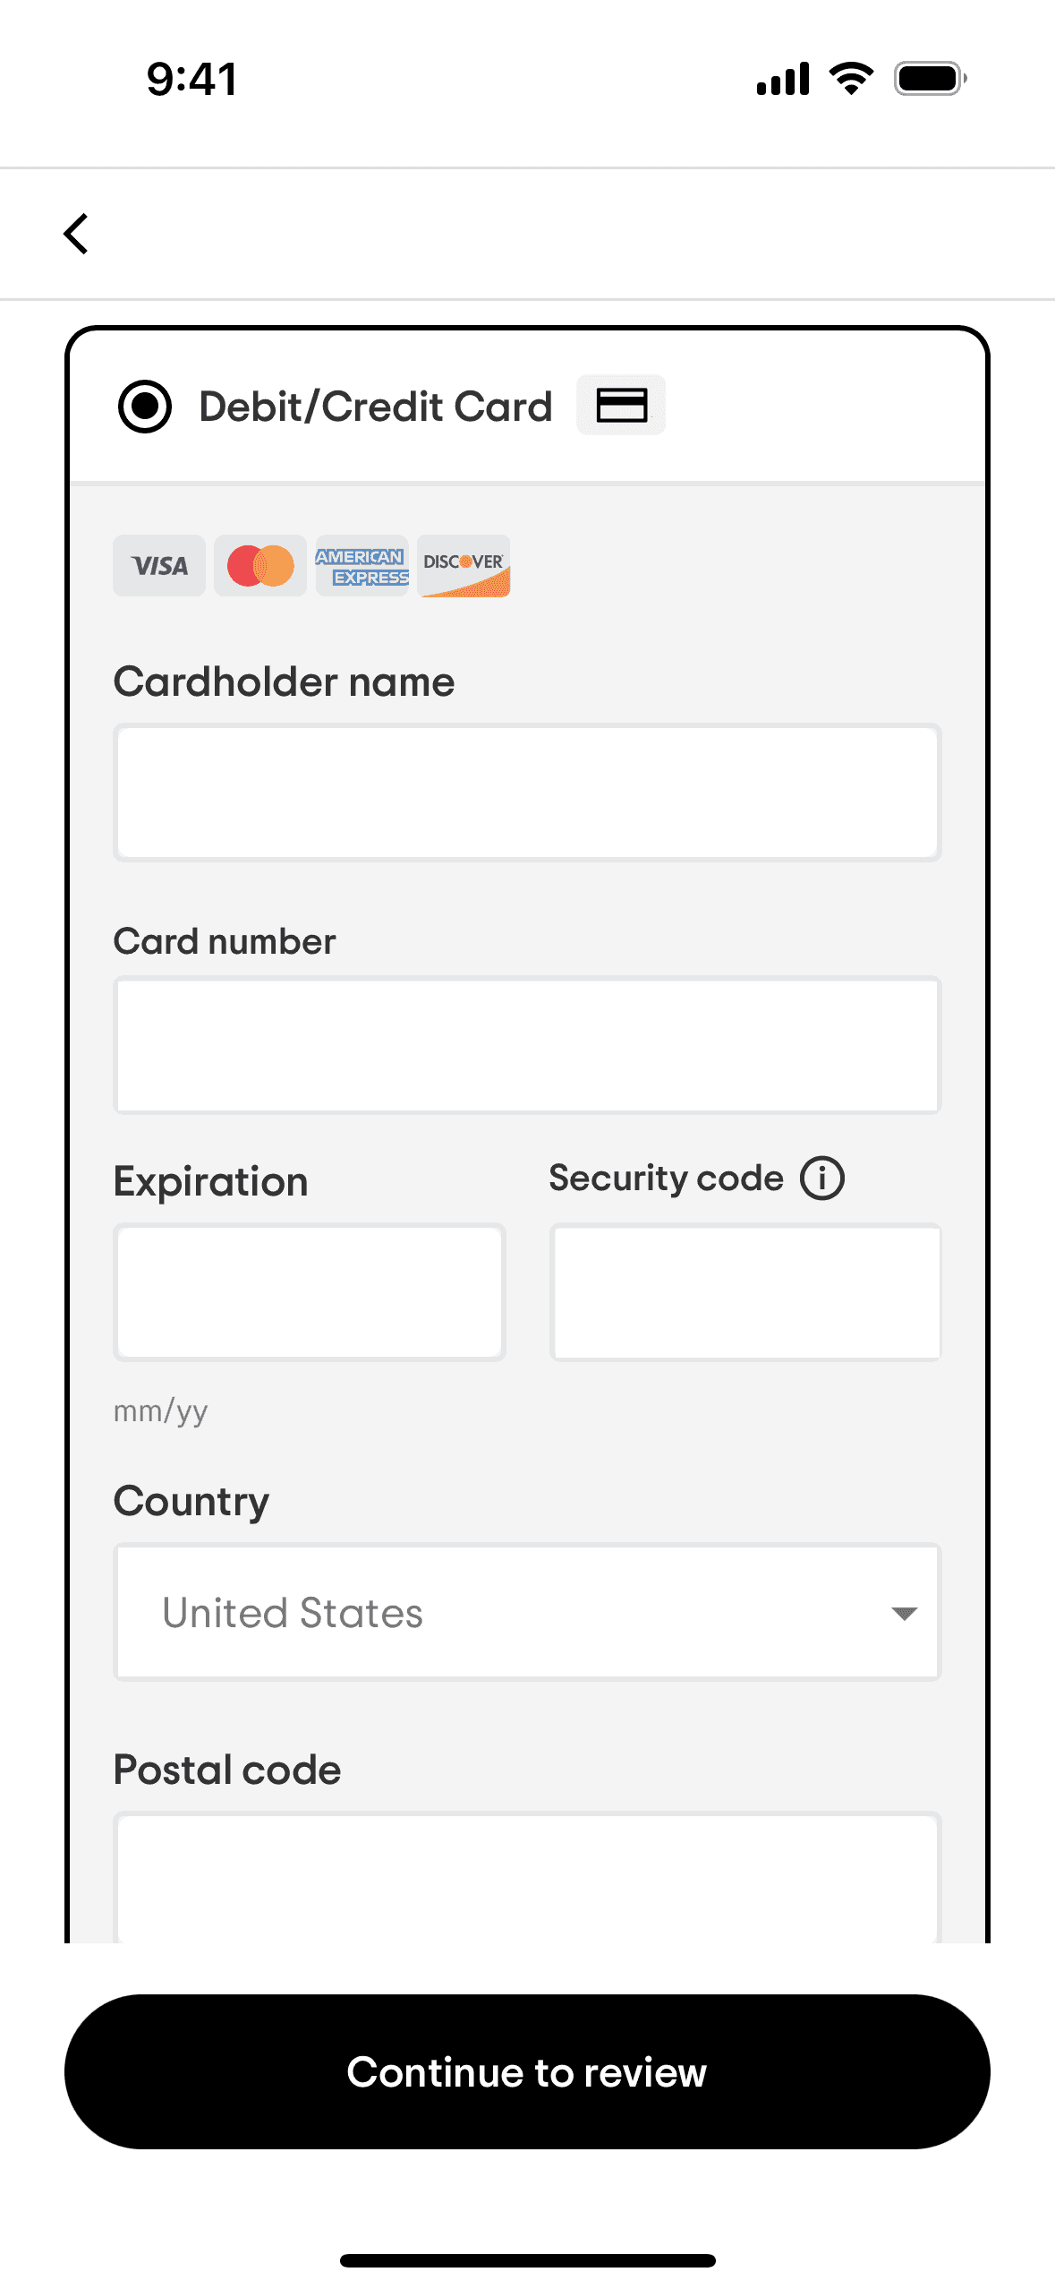The height and width of the screenshot is (2289, 1055).
Task: Tap the Mastercard logo
Action: point(260,566)
